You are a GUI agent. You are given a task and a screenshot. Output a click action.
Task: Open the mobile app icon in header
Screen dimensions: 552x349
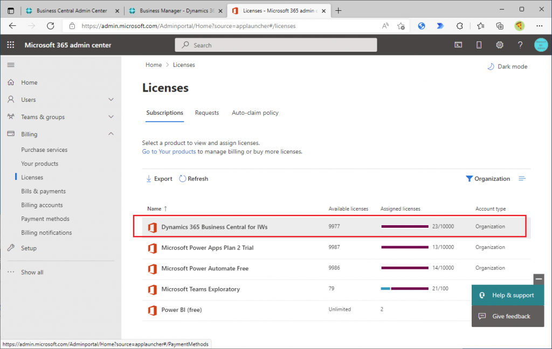pyautogui.click(x=479, y=45)
